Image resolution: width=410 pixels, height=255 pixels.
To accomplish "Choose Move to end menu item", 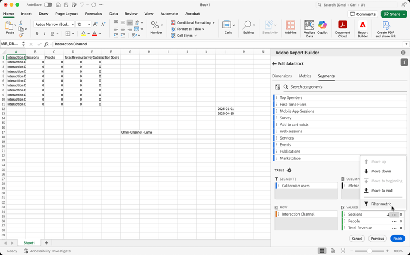I will pos(383,190).
